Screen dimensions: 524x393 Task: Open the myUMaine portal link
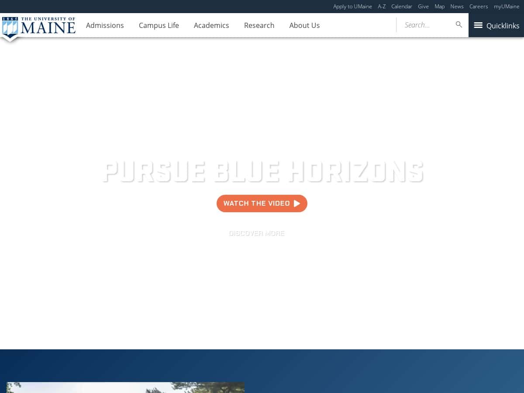point(507,7)
